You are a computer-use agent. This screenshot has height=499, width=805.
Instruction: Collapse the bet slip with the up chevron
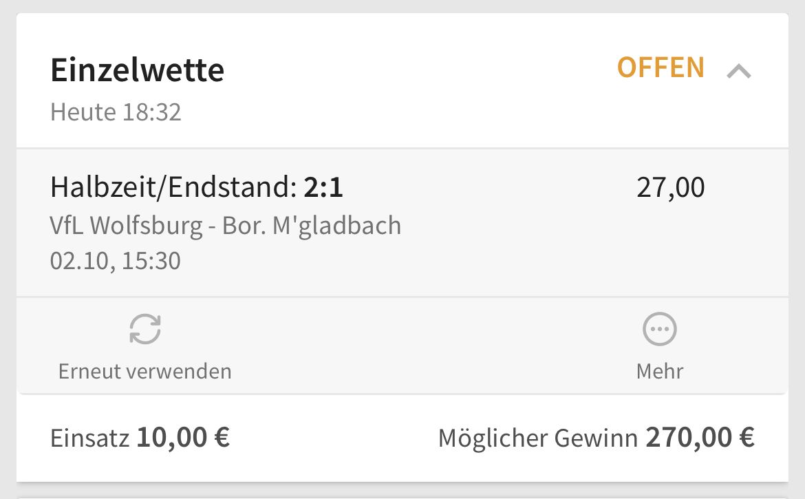pos(739,71)
